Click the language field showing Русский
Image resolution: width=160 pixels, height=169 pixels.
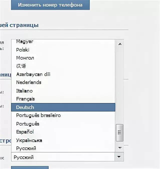point(67,157)
